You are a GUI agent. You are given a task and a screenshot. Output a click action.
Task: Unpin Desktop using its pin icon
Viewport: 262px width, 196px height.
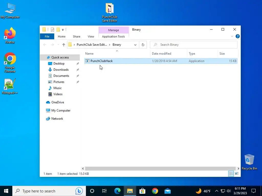point(78,64)
